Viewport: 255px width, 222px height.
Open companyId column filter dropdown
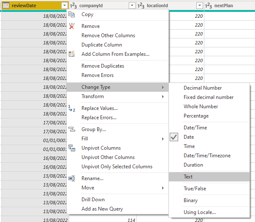pyautogui.click(x=132, y=5)
